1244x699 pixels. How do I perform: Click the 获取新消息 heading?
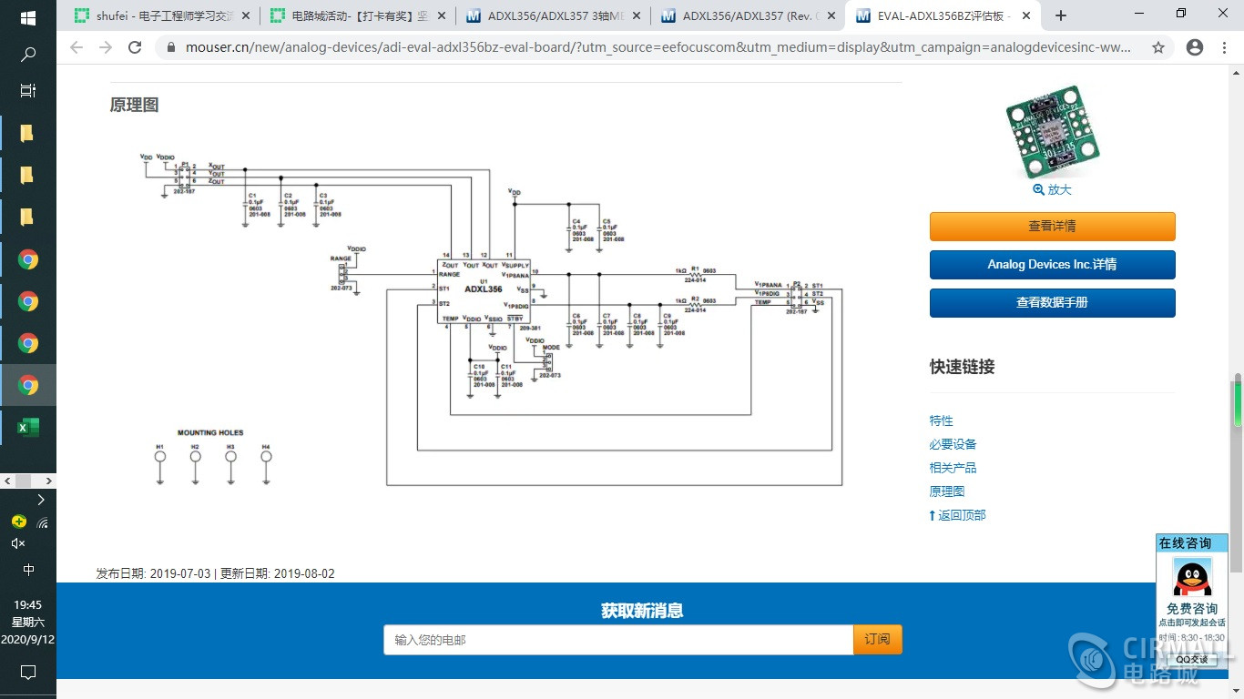pos(642,611)
